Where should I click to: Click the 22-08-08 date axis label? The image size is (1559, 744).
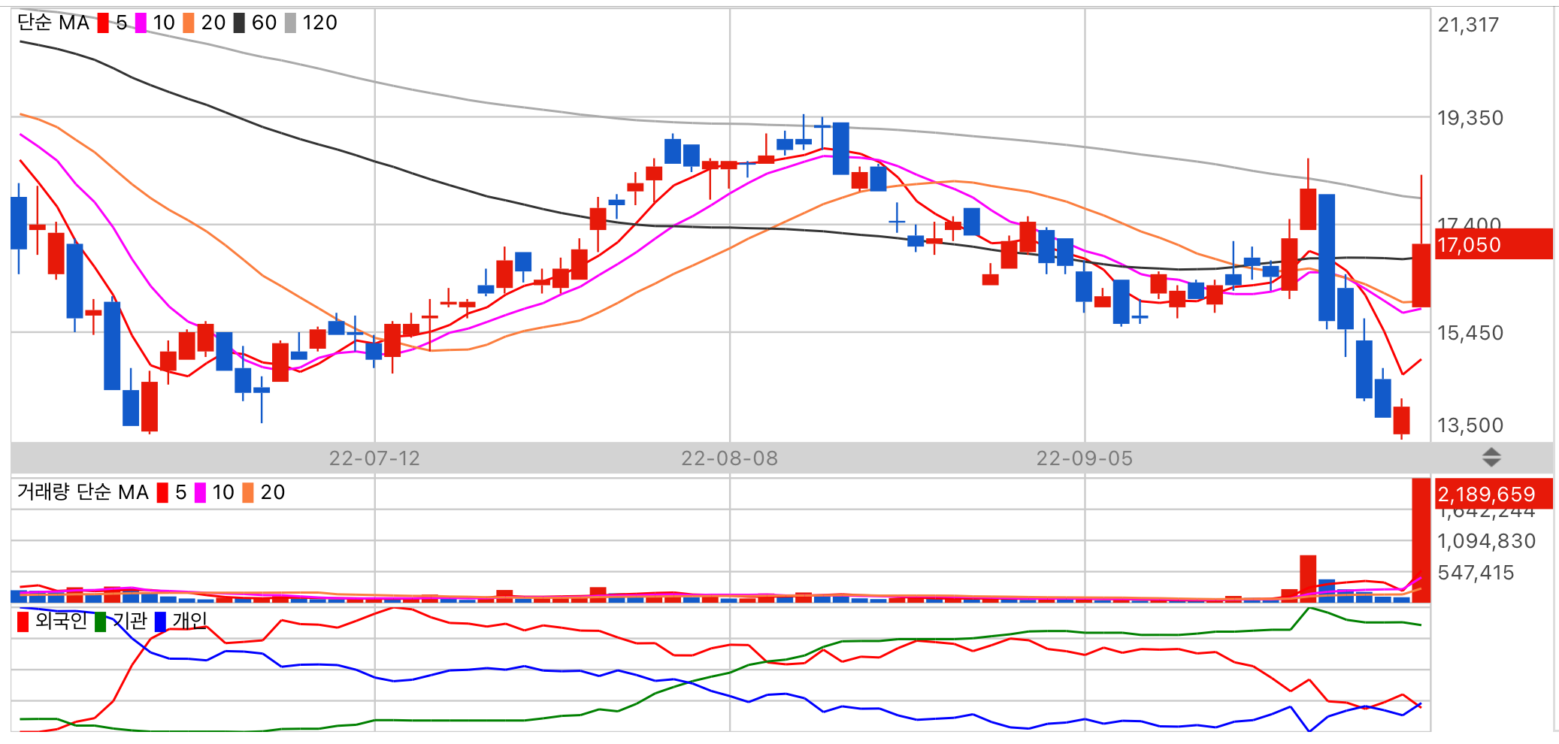(x=730, y=458)
